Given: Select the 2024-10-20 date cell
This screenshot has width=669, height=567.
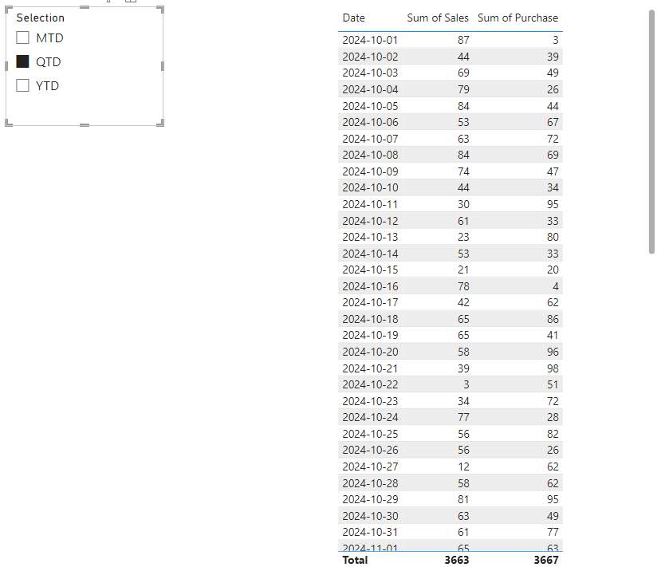Looking at the screenshot, I should tap(370, 352).
